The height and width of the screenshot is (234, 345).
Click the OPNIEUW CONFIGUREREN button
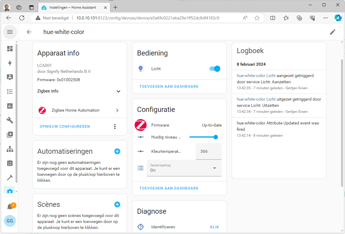[x=65, y=127]
